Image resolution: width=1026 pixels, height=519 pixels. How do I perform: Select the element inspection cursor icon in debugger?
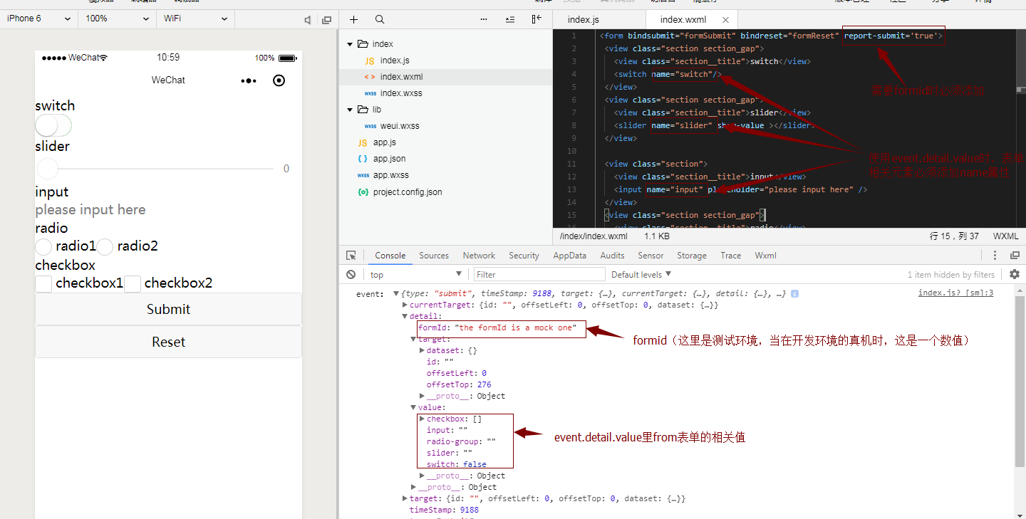350,255
